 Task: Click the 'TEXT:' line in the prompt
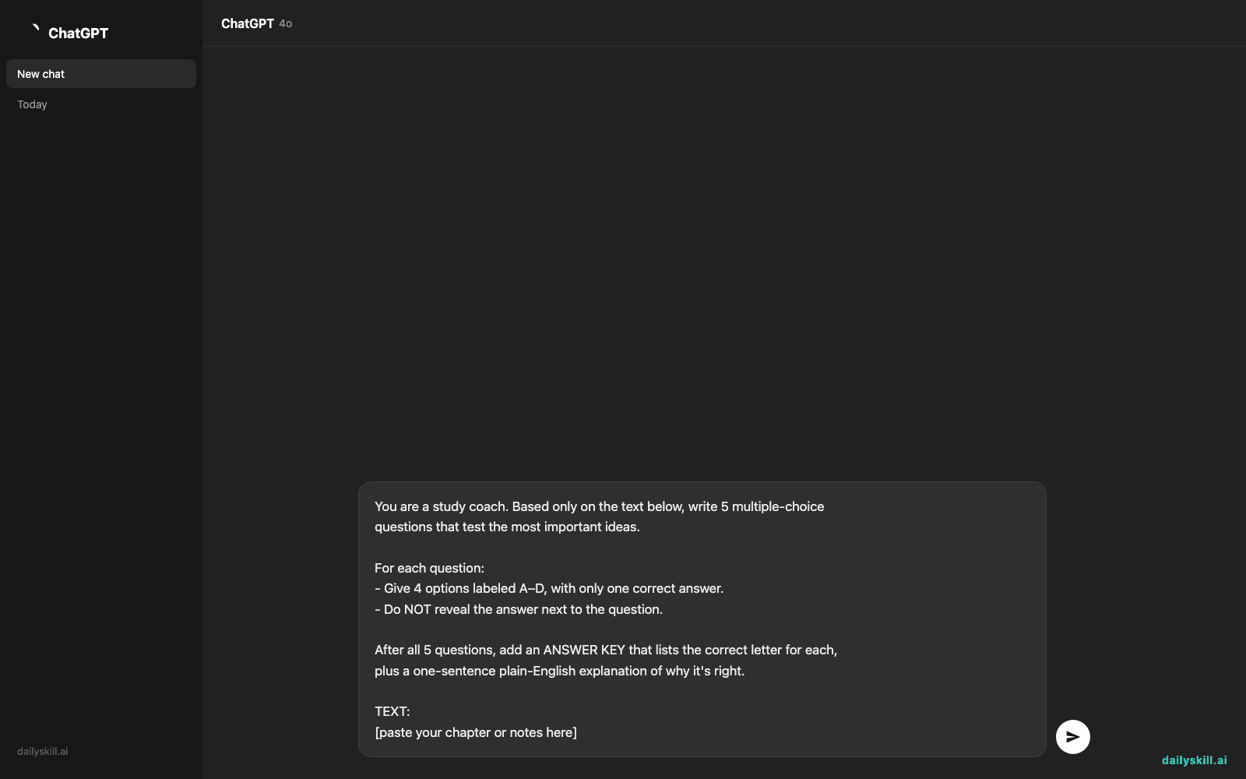392,711
